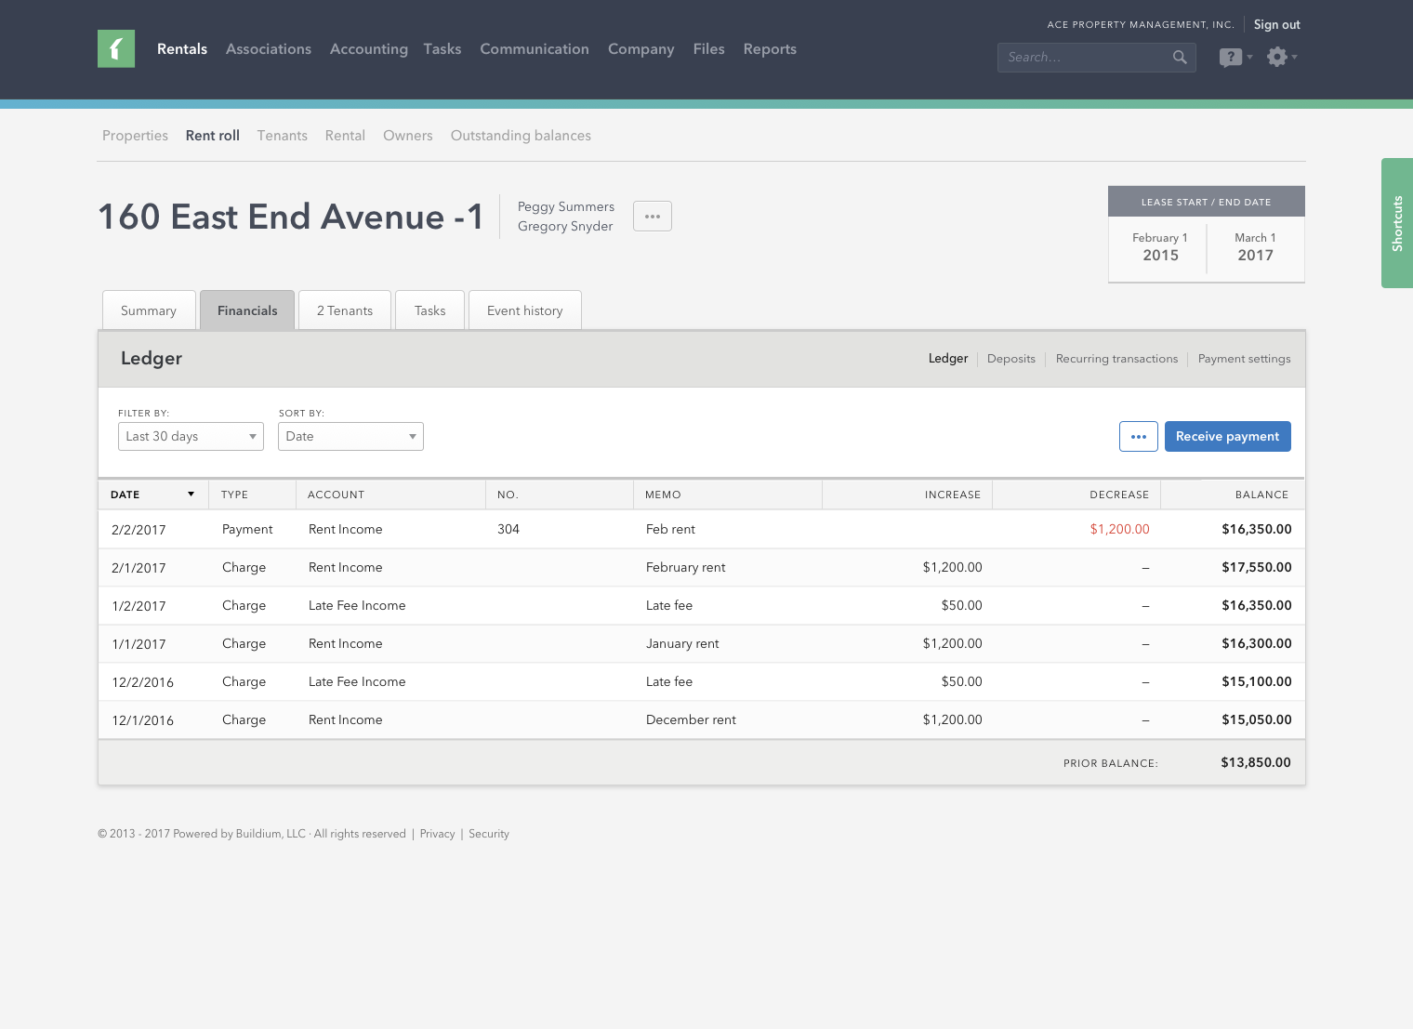1413x1029 pixels.
Task: Go to Tenants subnavigation
Action: (x=283, y=136)
